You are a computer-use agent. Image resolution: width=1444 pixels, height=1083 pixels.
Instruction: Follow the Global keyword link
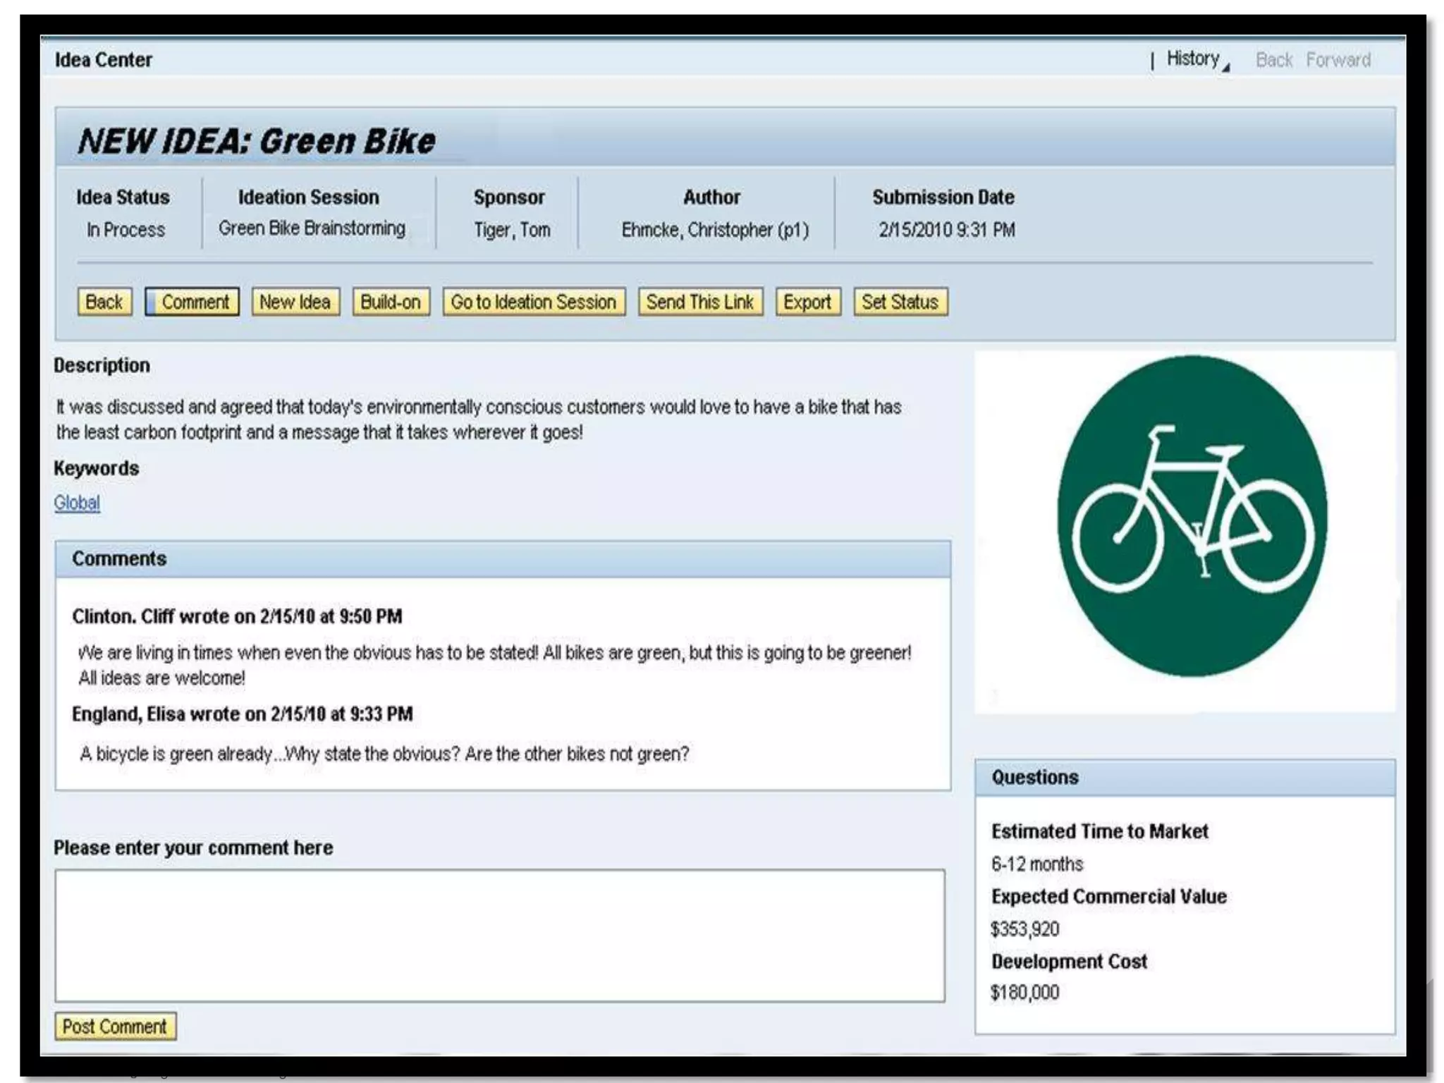click(x=77, y=503)
